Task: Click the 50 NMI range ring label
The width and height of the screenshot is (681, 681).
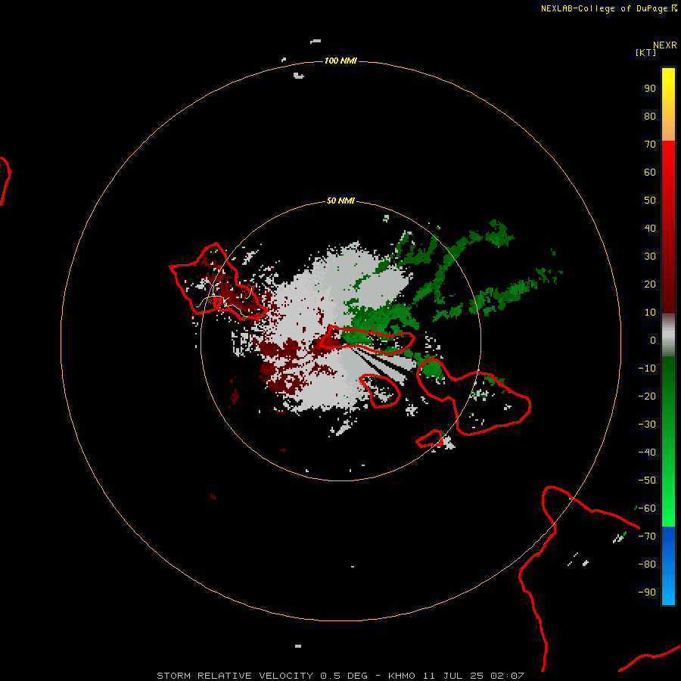Action: tap(340, 201)
